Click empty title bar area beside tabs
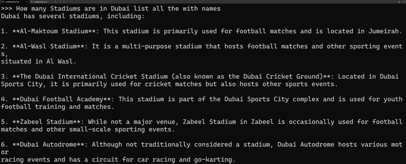 (x=228, y=2)
